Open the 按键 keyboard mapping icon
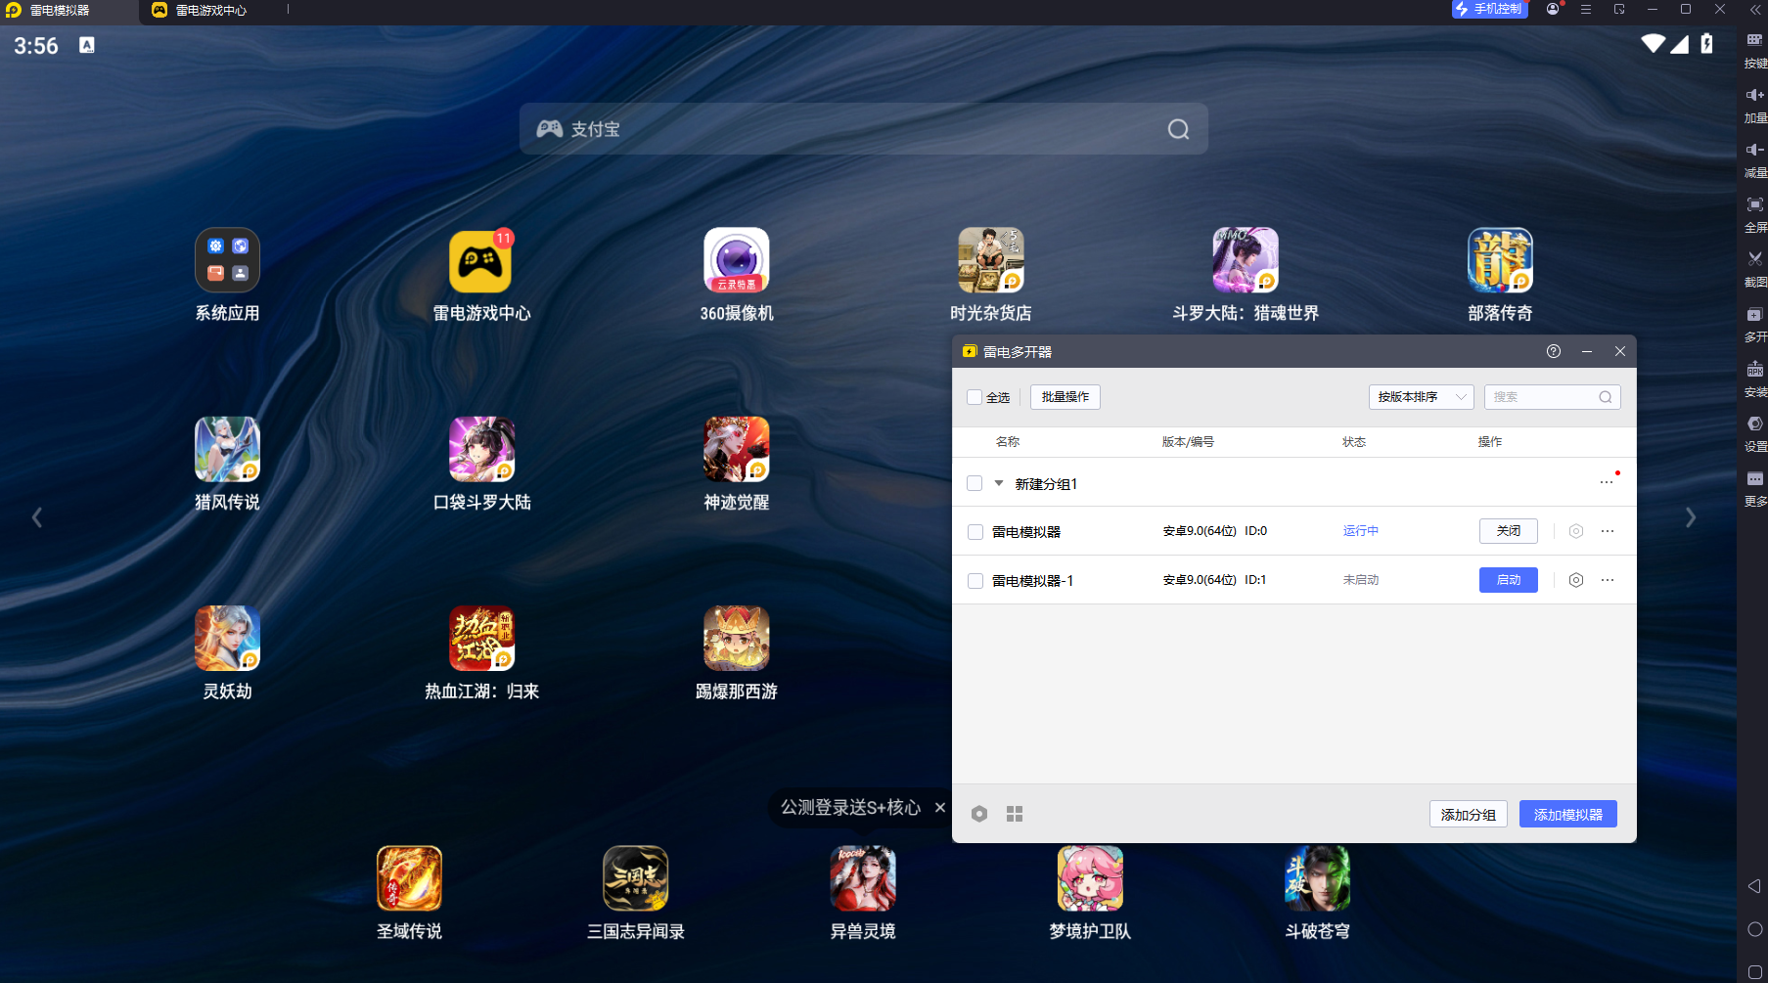The width and height of the screenshot is (1768, 983). pos(1754,40)
